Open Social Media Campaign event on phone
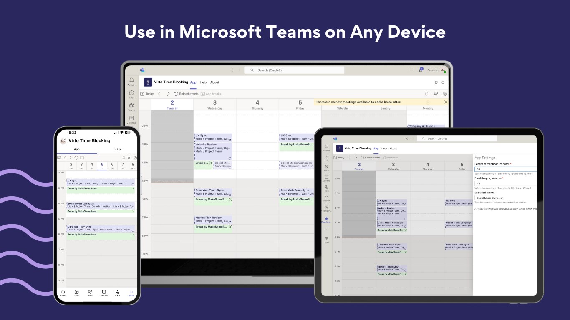570x320 pixels. click(x=101, y=205)
